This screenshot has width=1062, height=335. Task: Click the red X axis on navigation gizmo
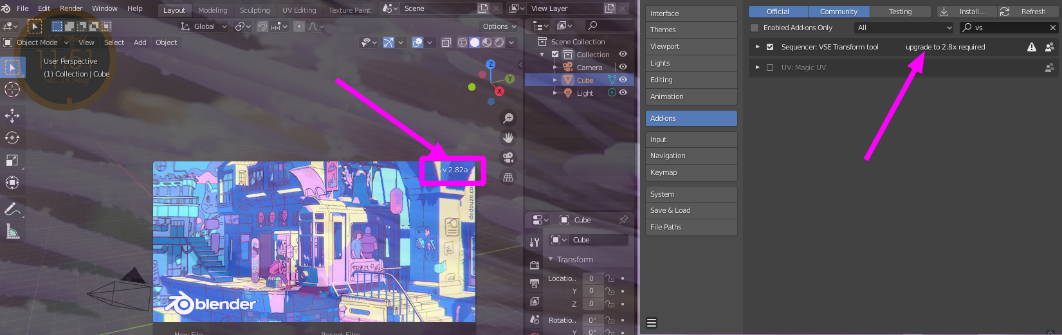499,91
